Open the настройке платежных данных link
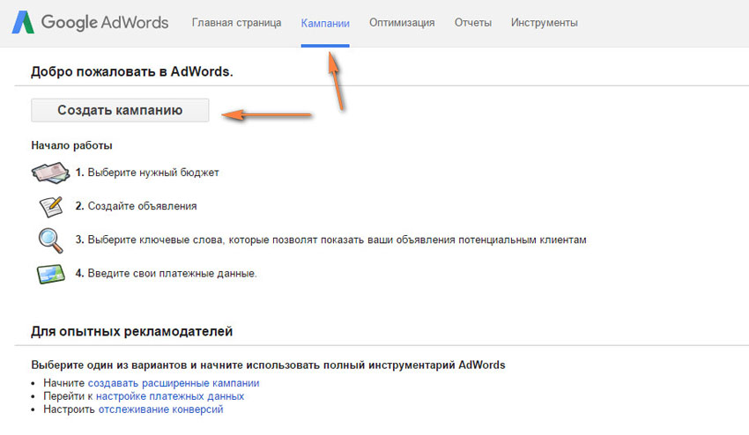Screen dimensions: 749x435 coord(170,396)
